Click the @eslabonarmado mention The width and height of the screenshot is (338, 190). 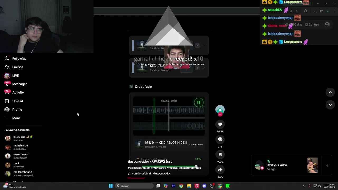pyautogui.click(x=190, y=168)
